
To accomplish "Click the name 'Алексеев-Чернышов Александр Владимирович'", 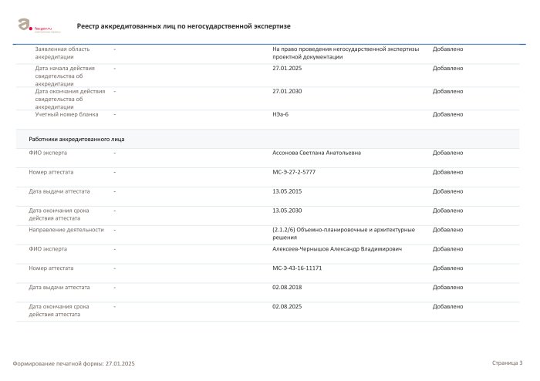I will click(337, 249).
